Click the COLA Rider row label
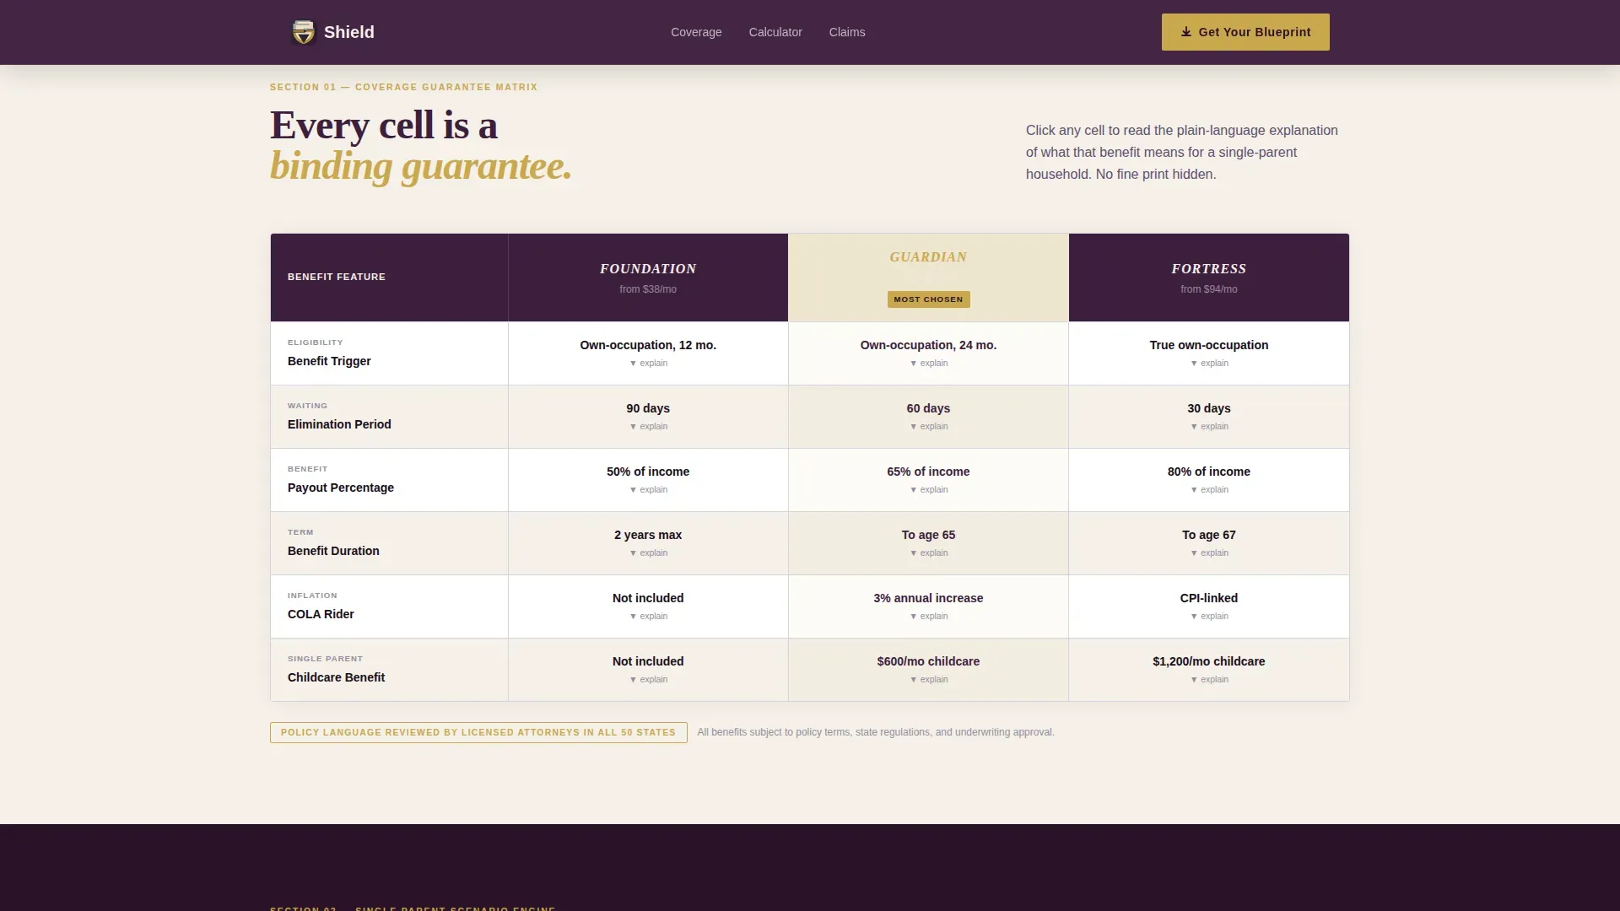 [321, 614]
